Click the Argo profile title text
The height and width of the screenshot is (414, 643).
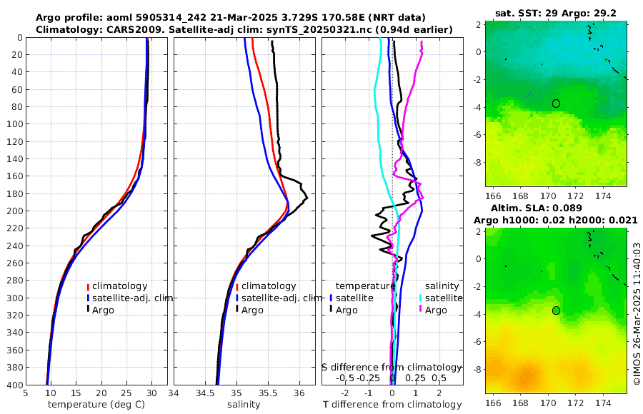pyautogui.click(x=231, y=18)
